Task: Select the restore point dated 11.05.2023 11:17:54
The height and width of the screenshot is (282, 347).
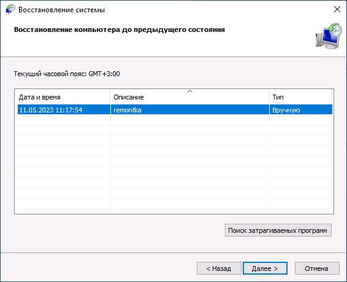Action: pos(175,110)
